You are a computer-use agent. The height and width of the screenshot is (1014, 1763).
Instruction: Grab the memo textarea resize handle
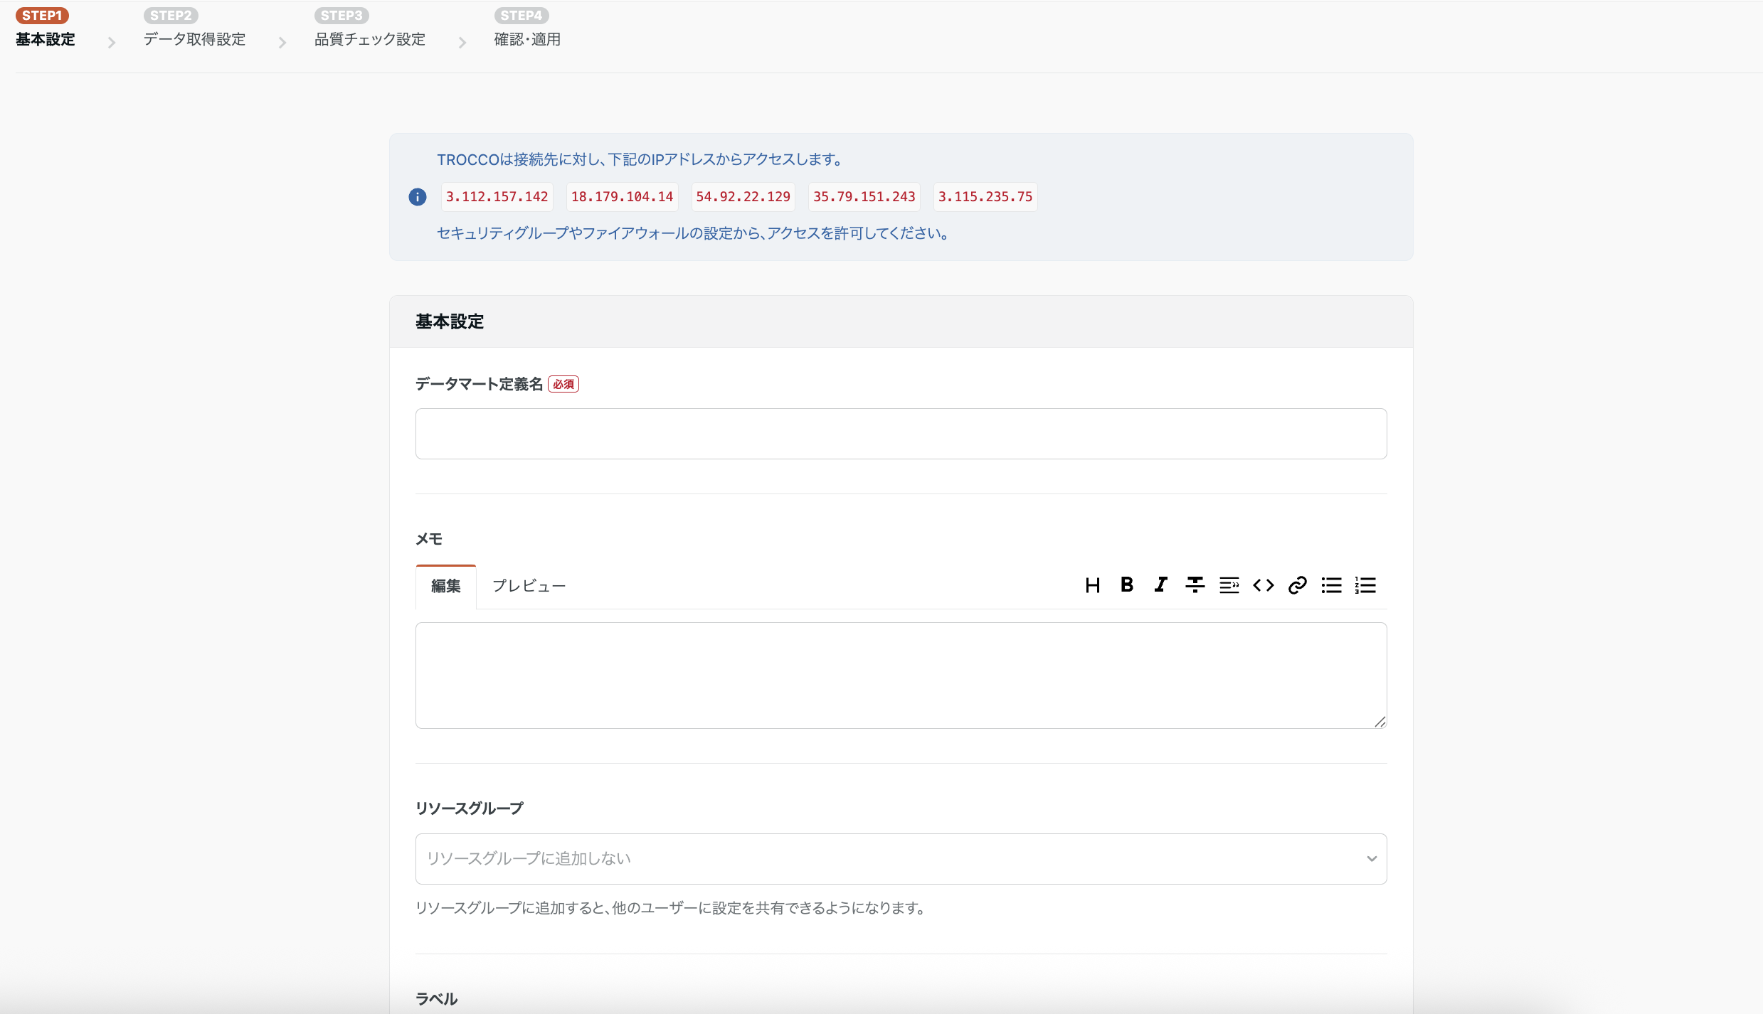click(x=1380, y=722)
